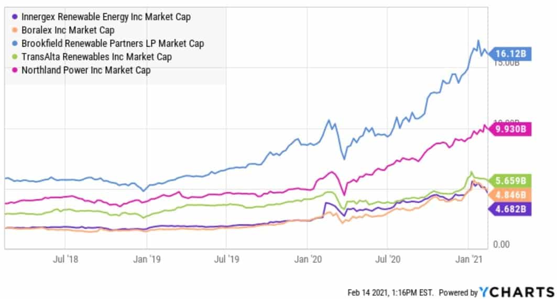Click the Jan '21 axis label
This screenshot has width=557, height=299.
pos(468,259)
